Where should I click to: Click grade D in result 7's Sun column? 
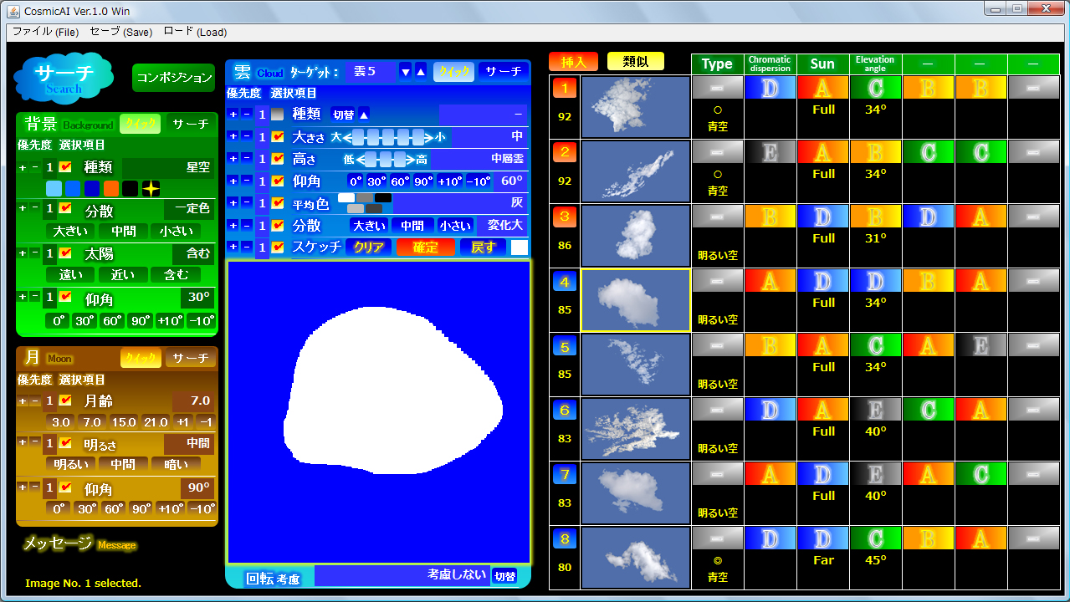click(823, 475)
